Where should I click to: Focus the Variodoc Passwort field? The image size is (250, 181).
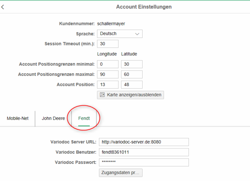[x=144, y=162]
